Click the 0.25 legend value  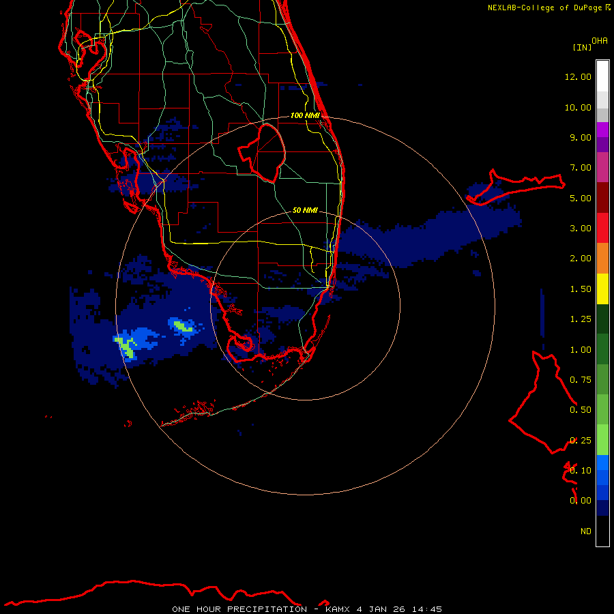[581, 441]
